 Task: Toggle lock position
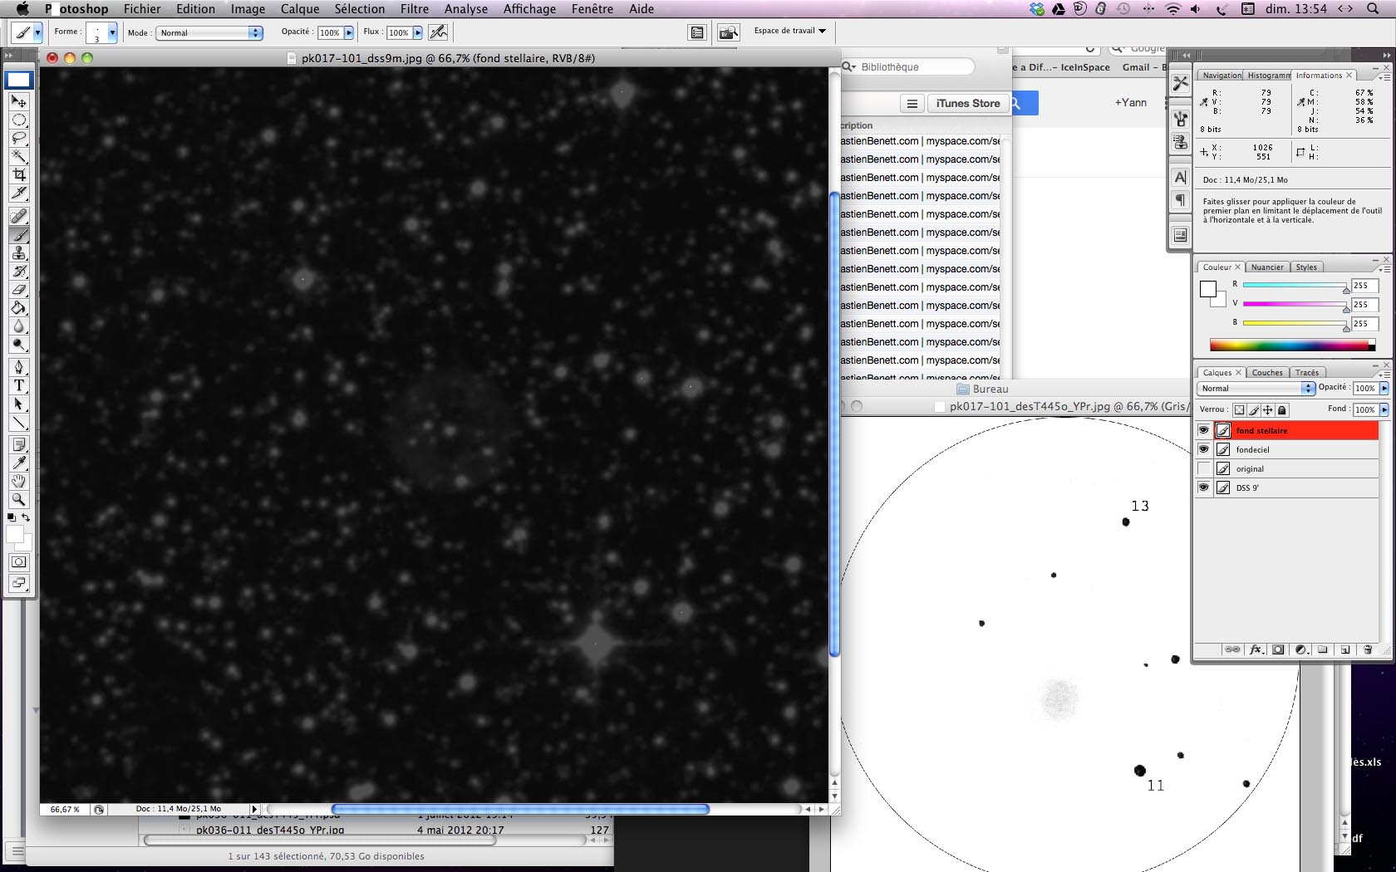pyautogui.click(x=1267, y=409)
